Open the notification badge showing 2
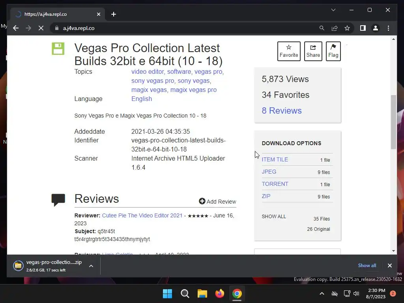 tap(393, 293)
